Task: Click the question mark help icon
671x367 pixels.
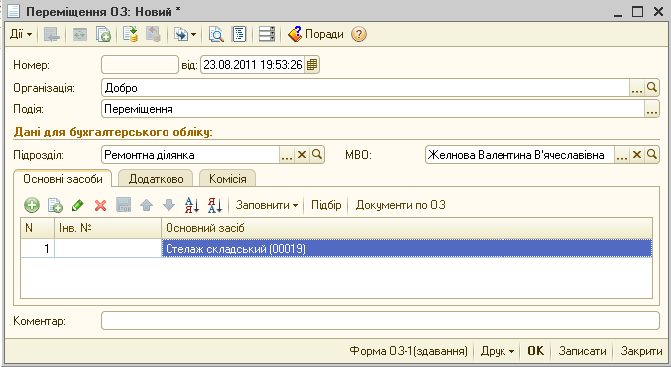Action: [359, 34]
